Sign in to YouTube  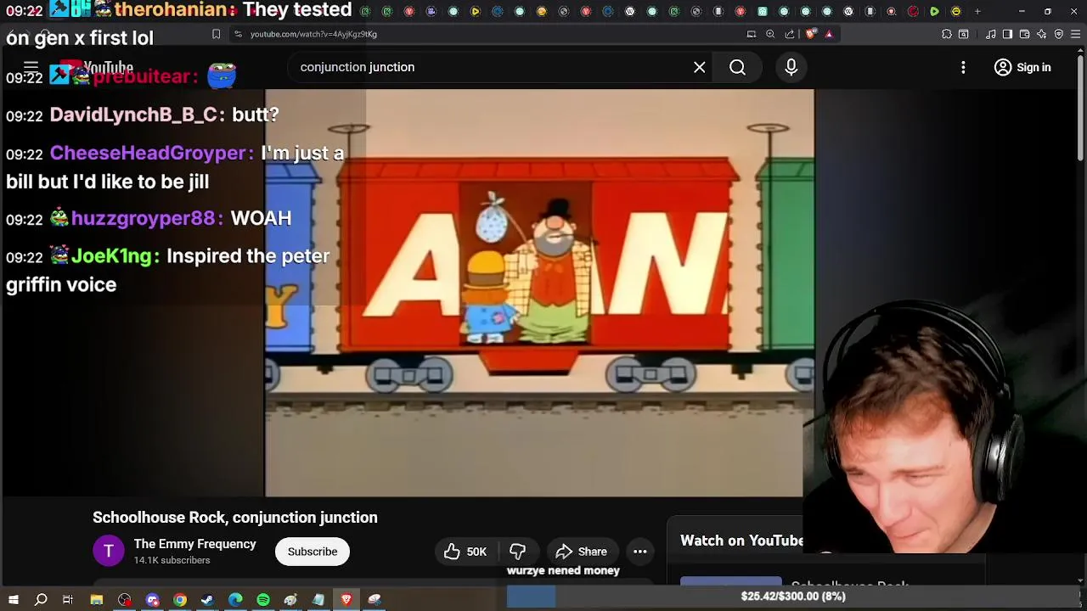(x=1022, y=67)
